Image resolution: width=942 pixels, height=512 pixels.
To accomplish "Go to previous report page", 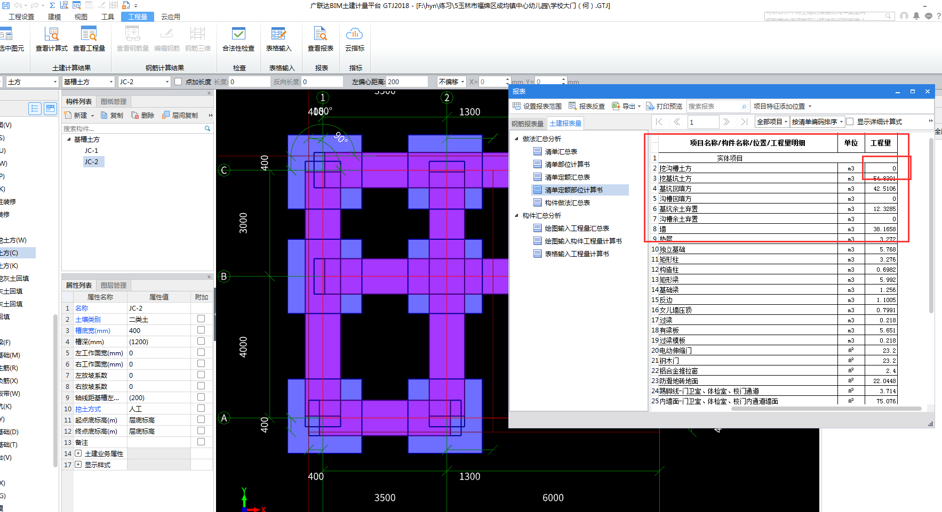I will point(677,122).
